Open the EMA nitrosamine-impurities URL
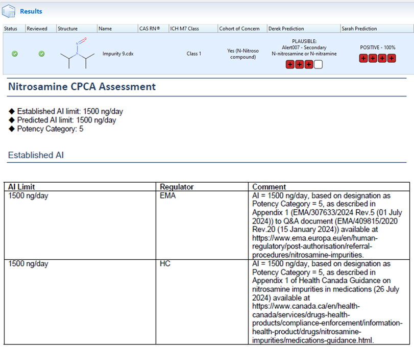Screen dimensions: 414x347 coord(315,246)
